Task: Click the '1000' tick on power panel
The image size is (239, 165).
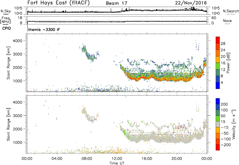Action: [17, 81]
